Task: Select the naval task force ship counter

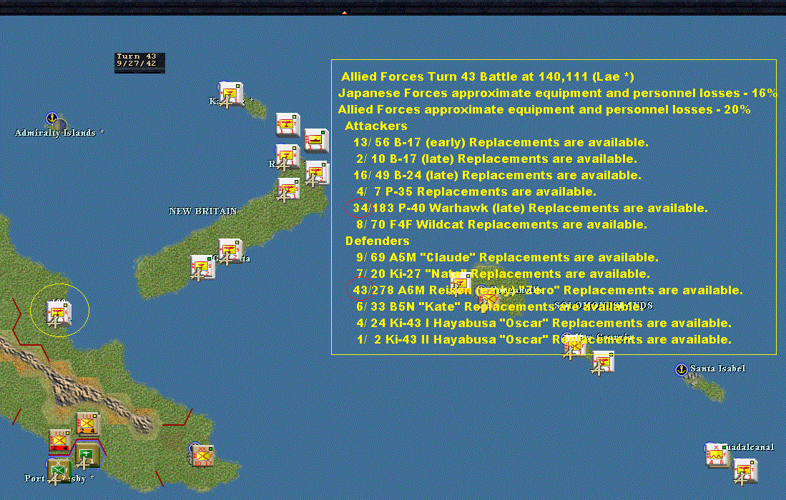Action: pos(316,140)
